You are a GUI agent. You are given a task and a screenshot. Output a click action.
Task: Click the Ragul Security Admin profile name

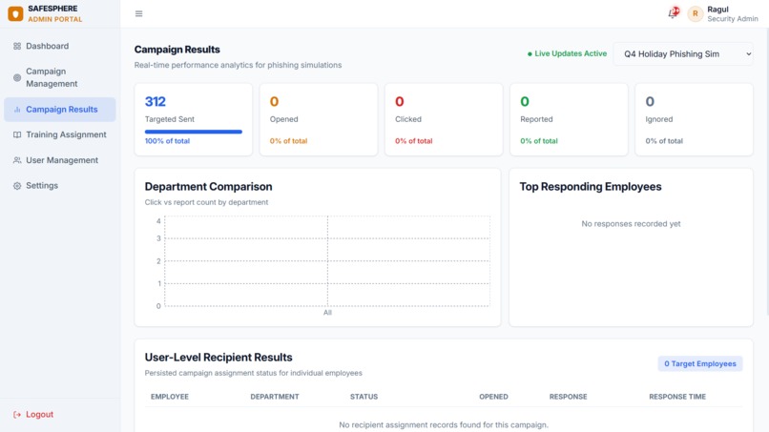[732, 13]
